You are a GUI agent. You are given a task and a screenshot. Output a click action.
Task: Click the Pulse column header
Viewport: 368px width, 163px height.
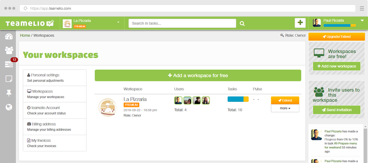(x=258, y=89)
